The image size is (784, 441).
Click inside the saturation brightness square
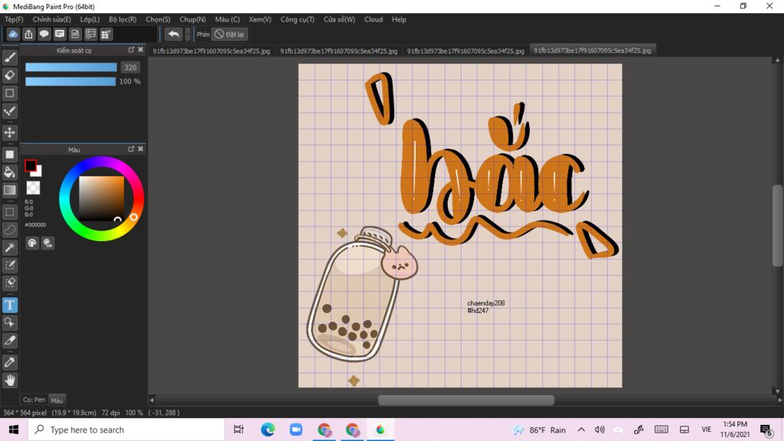(102, 198)
